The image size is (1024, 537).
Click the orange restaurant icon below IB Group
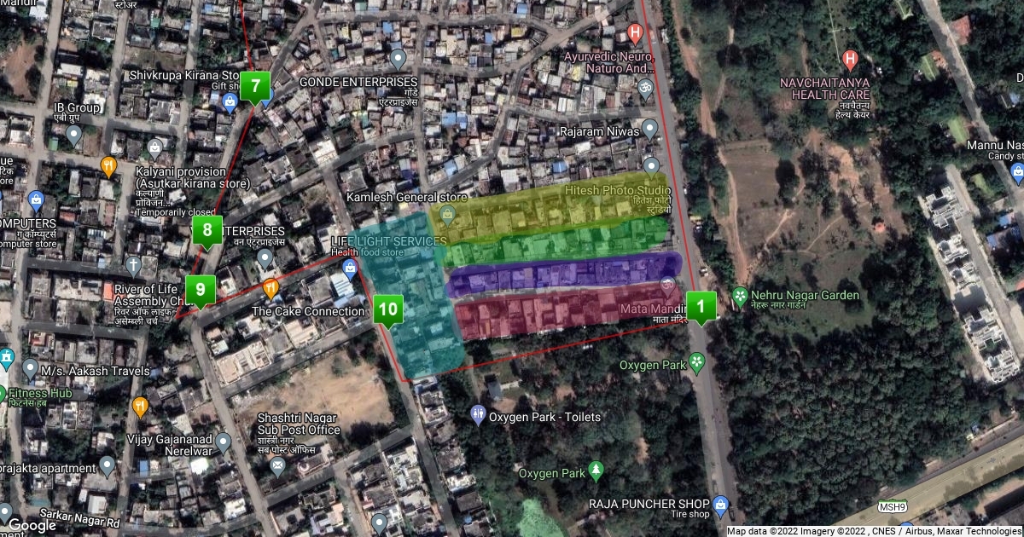[108, 166]
